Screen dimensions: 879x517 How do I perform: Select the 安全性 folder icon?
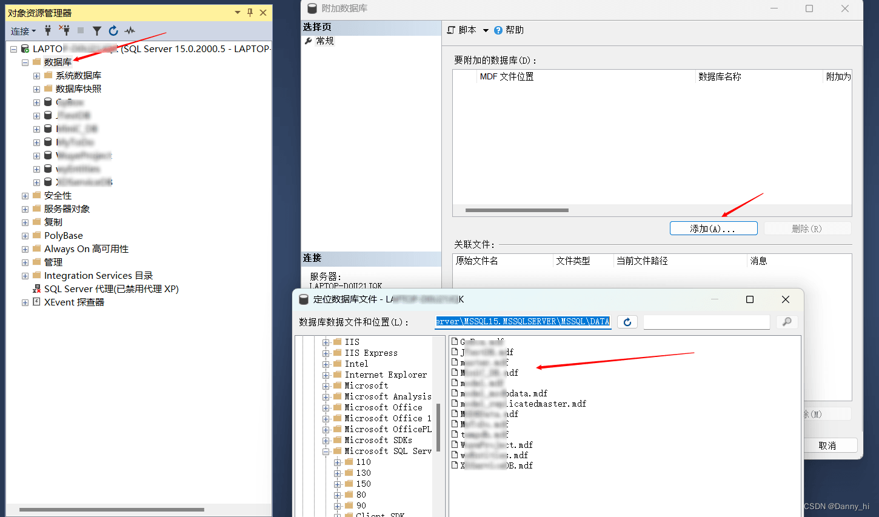pos(37,195)
